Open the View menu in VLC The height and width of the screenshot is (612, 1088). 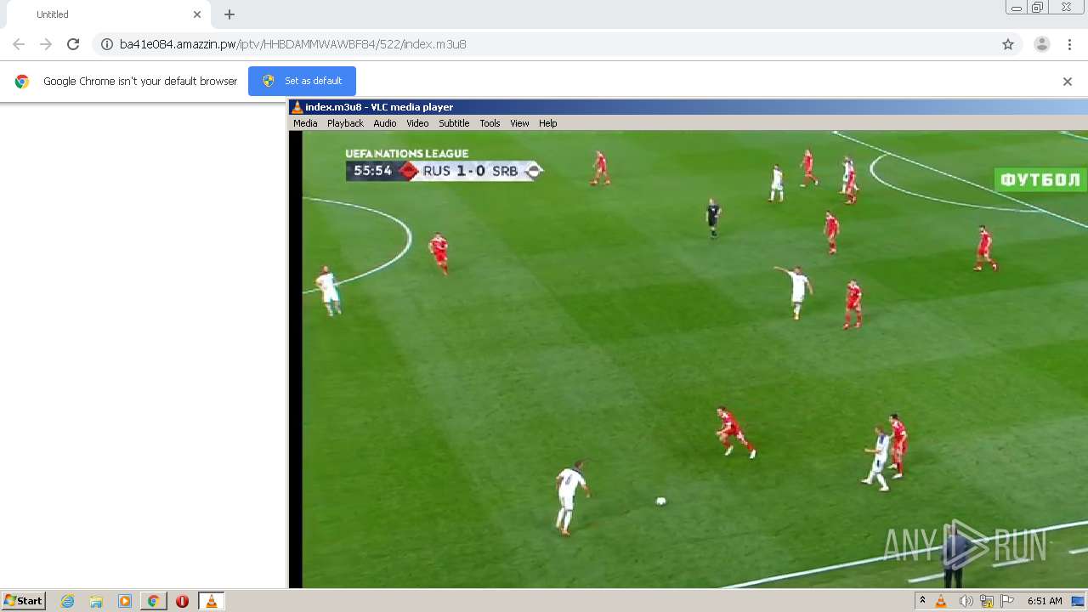coord(519,123)
